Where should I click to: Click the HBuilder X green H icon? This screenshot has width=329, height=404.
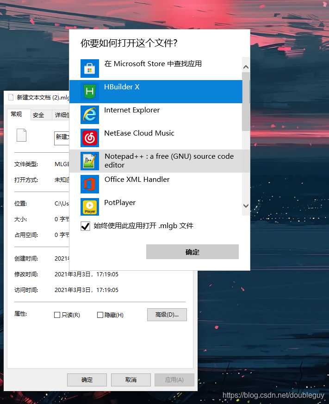[x=90, y=92]
